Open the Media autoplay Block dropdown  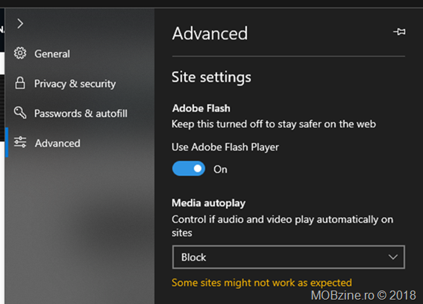coord(289,257)
